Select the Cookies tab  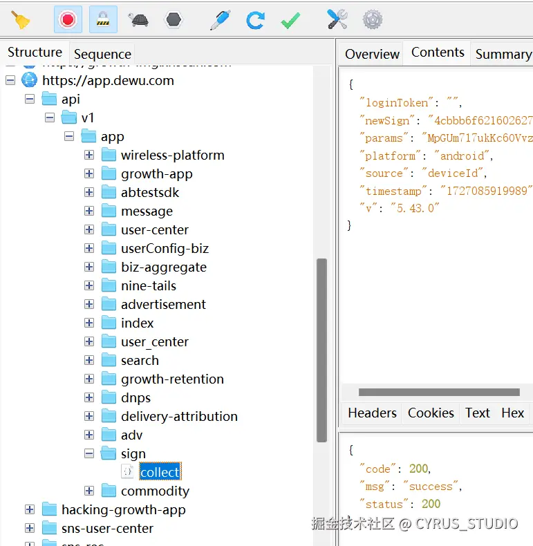tap(431, 413)
